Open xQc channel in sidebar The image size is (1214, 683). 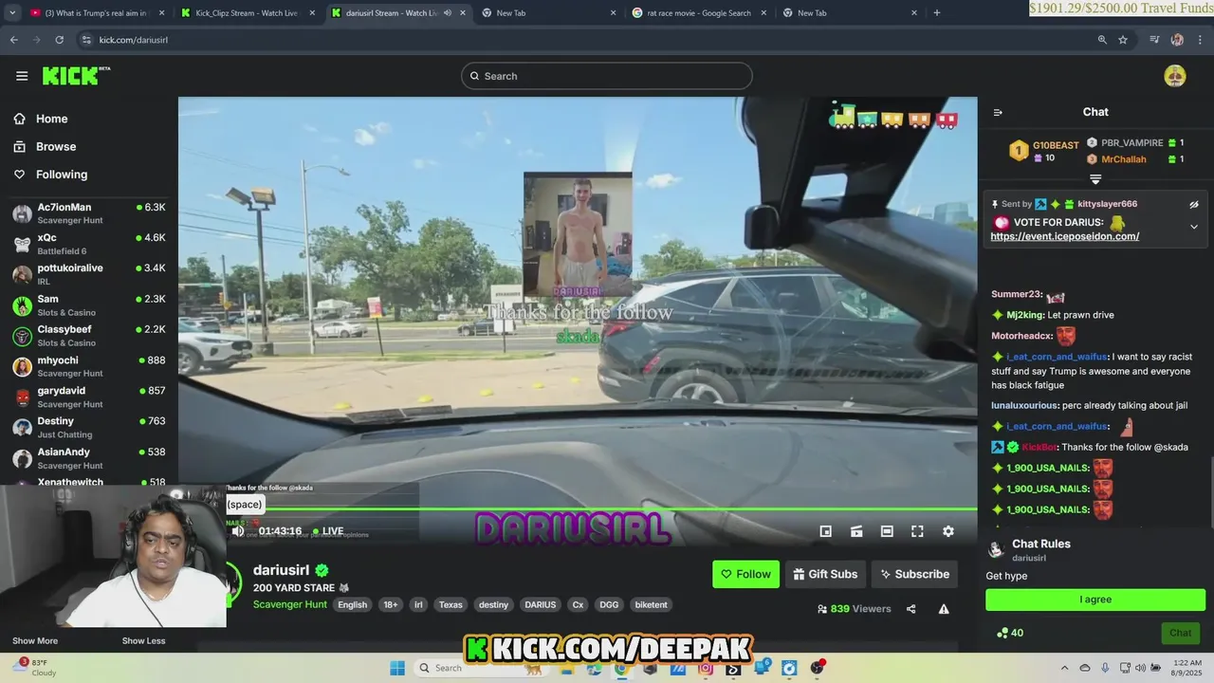89,244
